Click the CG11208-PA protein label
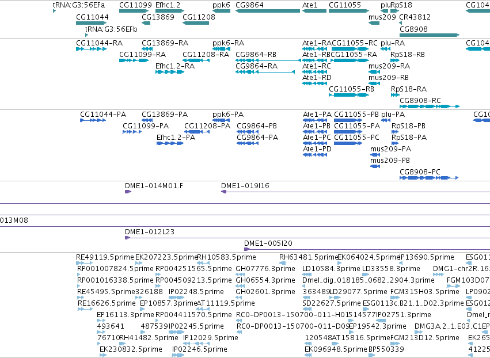Screen dimensions: 490x358 (207, 126)
